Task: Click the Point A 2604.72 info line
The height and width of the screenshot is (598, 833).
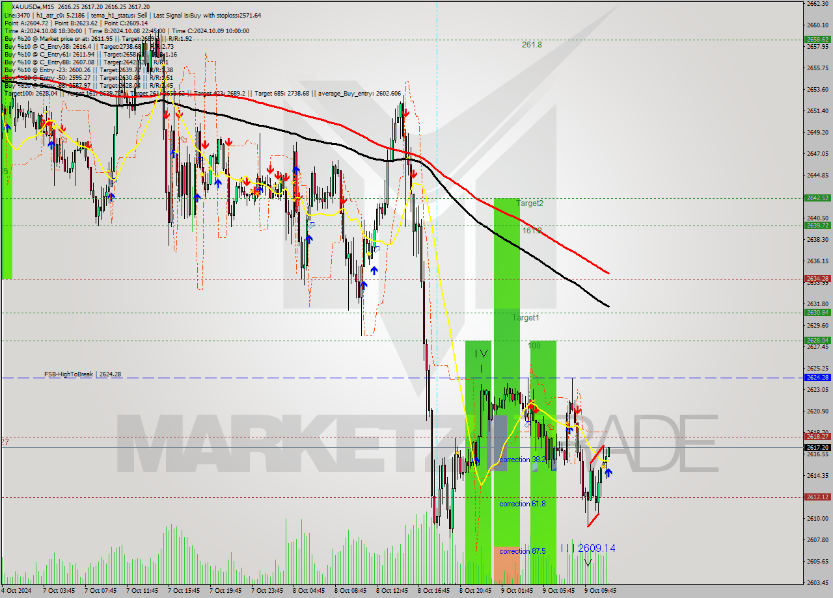Action: (x=77, y=23)
